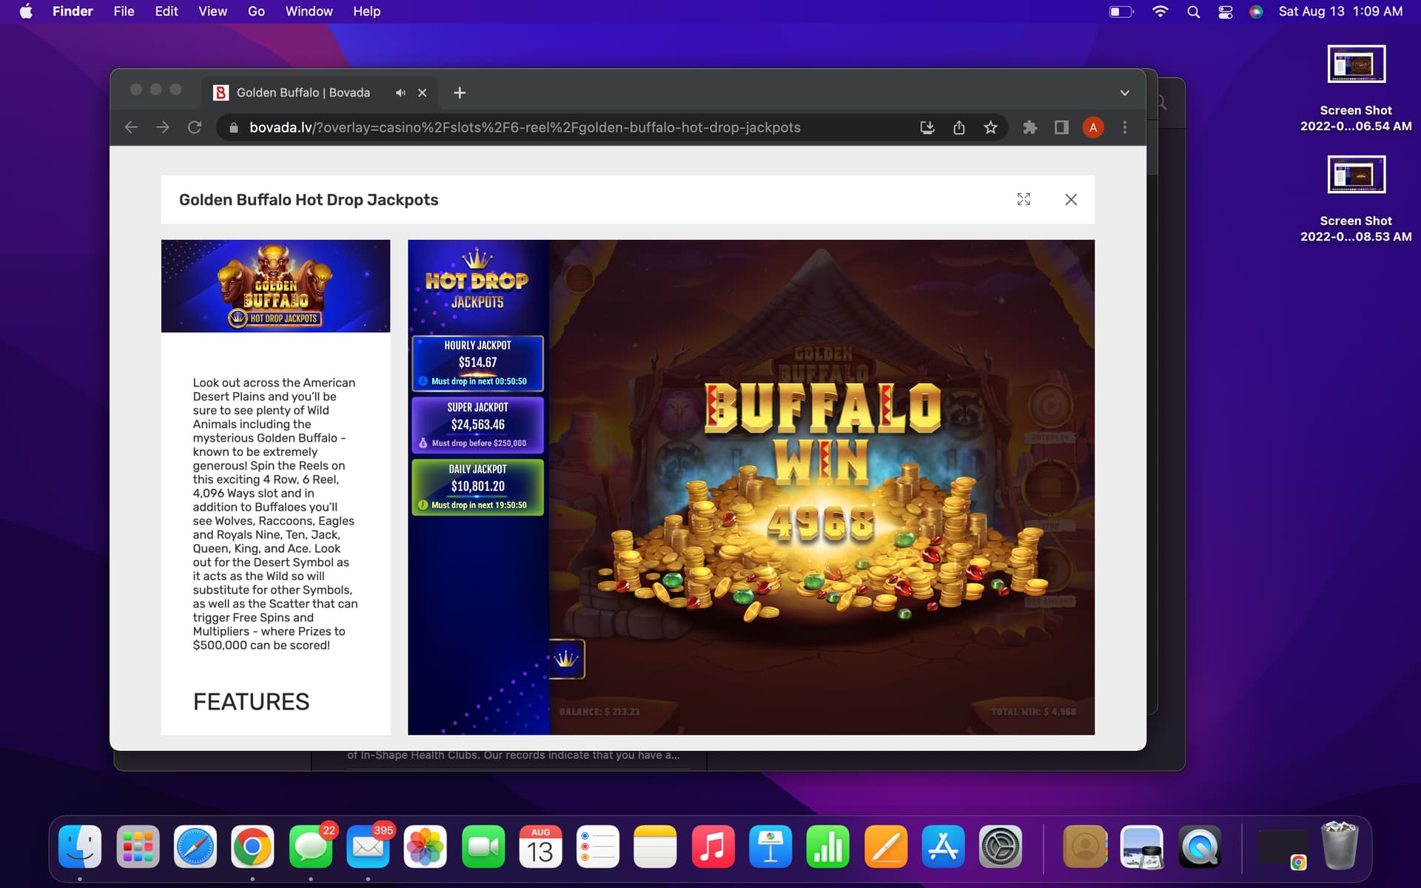
Task: Expand the tab search chevron
Action: pyautogui.click(x=1125, y=92)
